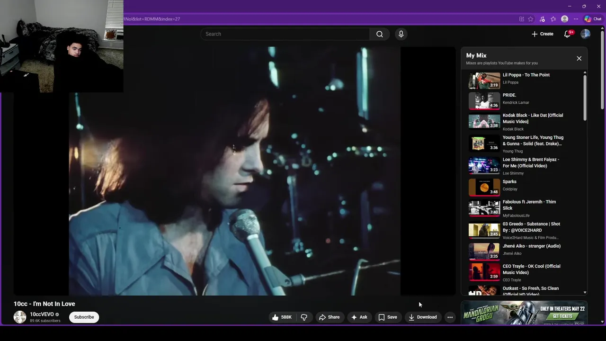Save video to a playlist
The width and height of the screenshot is (606, 341).
[388, 317]
